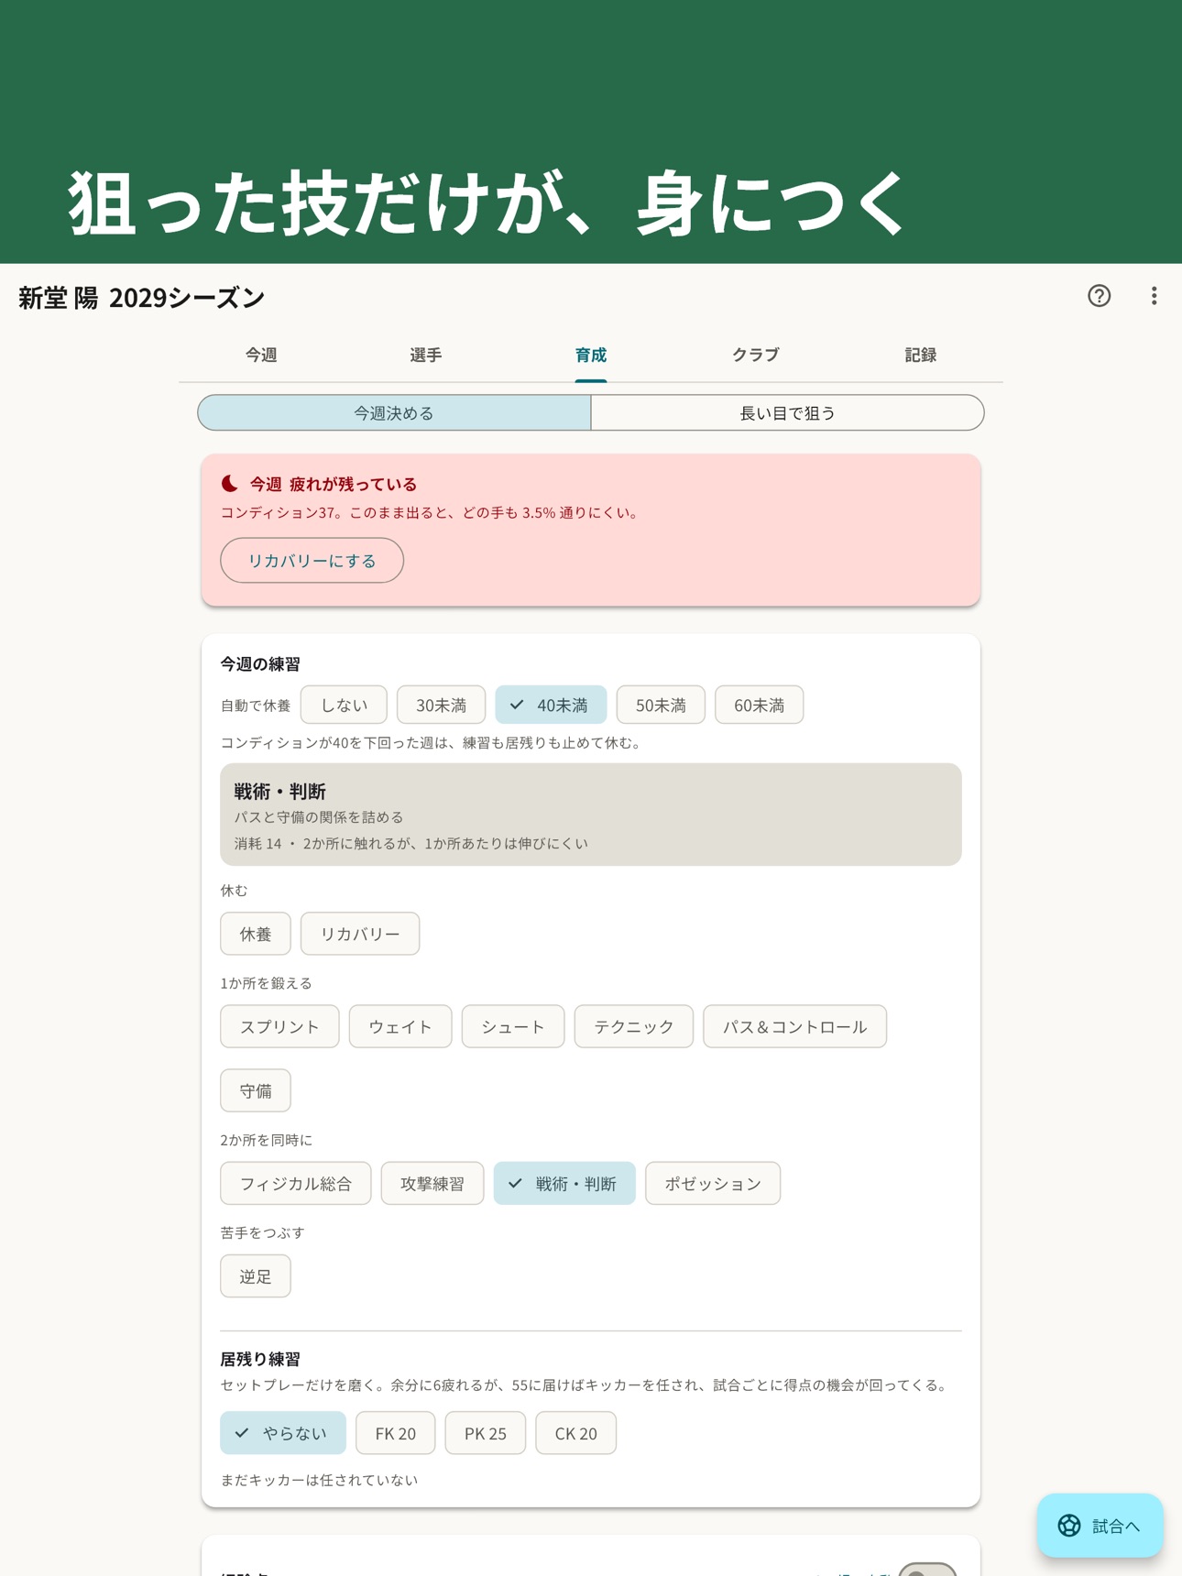Image resolution: width=1182 pixels, height=1576 pixels.
Task: Click the まだキッカーは任されていない note
Action: (319, 1480)
